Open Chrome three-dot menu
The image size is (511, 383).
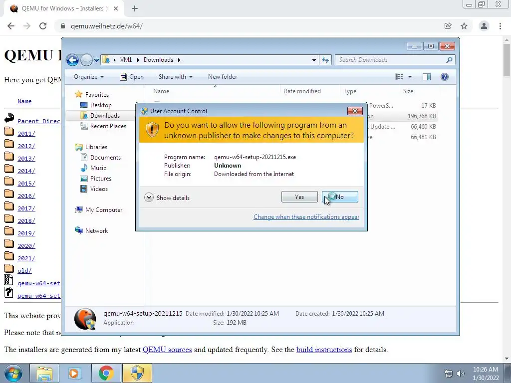500,26
